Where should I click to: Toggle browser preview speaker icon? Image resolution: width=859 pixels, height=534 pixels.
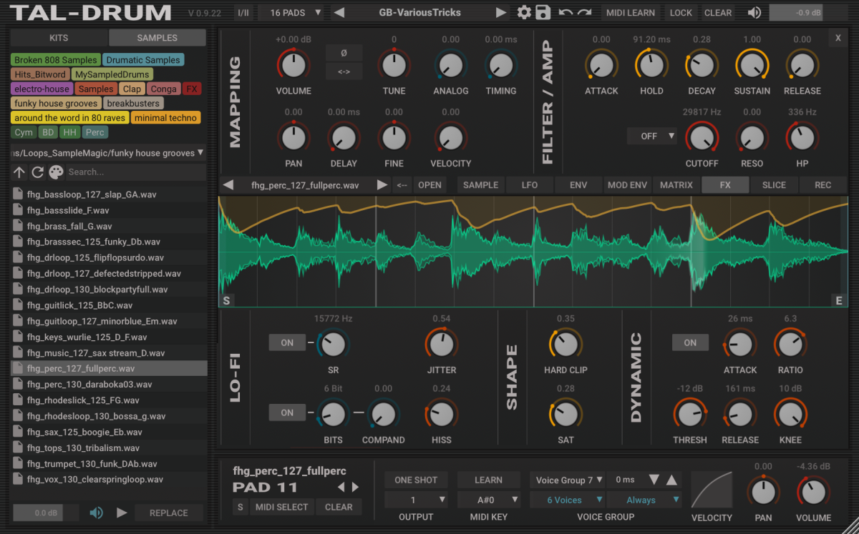(96, 513)
